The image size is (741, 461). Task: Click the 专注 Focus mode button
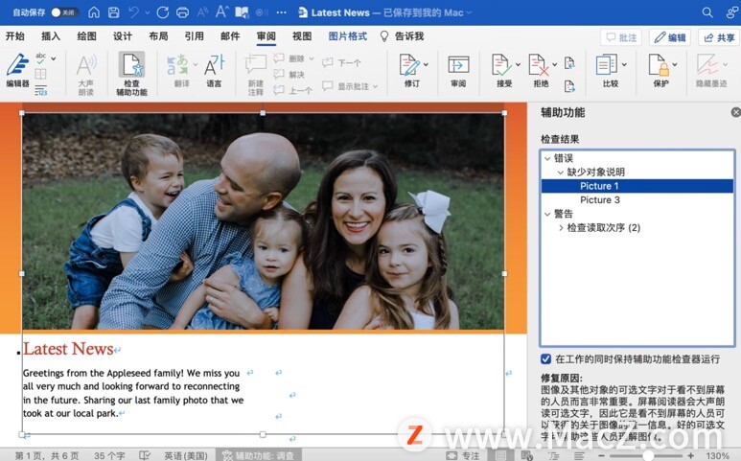463,455
